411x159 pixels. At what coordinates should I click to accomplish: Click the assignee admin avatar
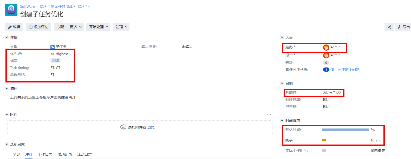coord(326,48)
